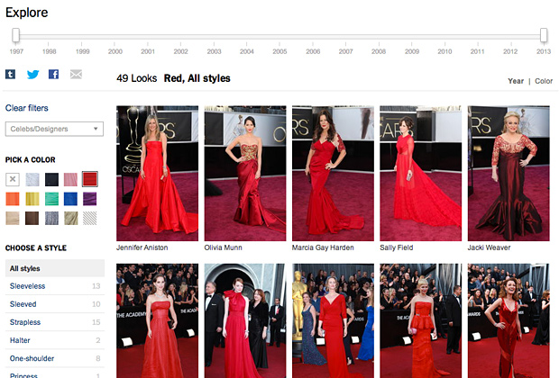Open Olivia Munn's look photo
This screenshot has width=559, height=378.
coord(245,174)
